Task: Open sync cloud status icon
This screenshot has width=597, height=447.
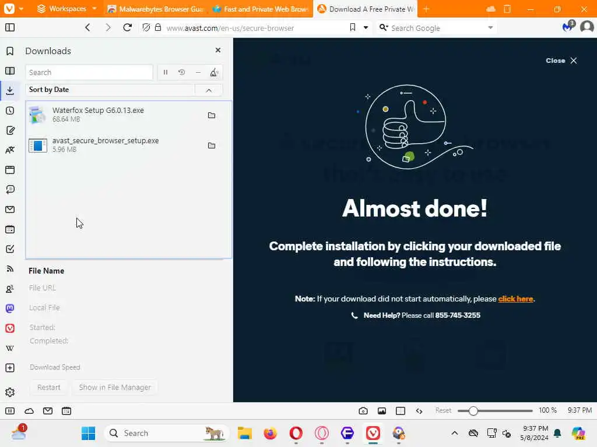Action: [x=29, y=411]
